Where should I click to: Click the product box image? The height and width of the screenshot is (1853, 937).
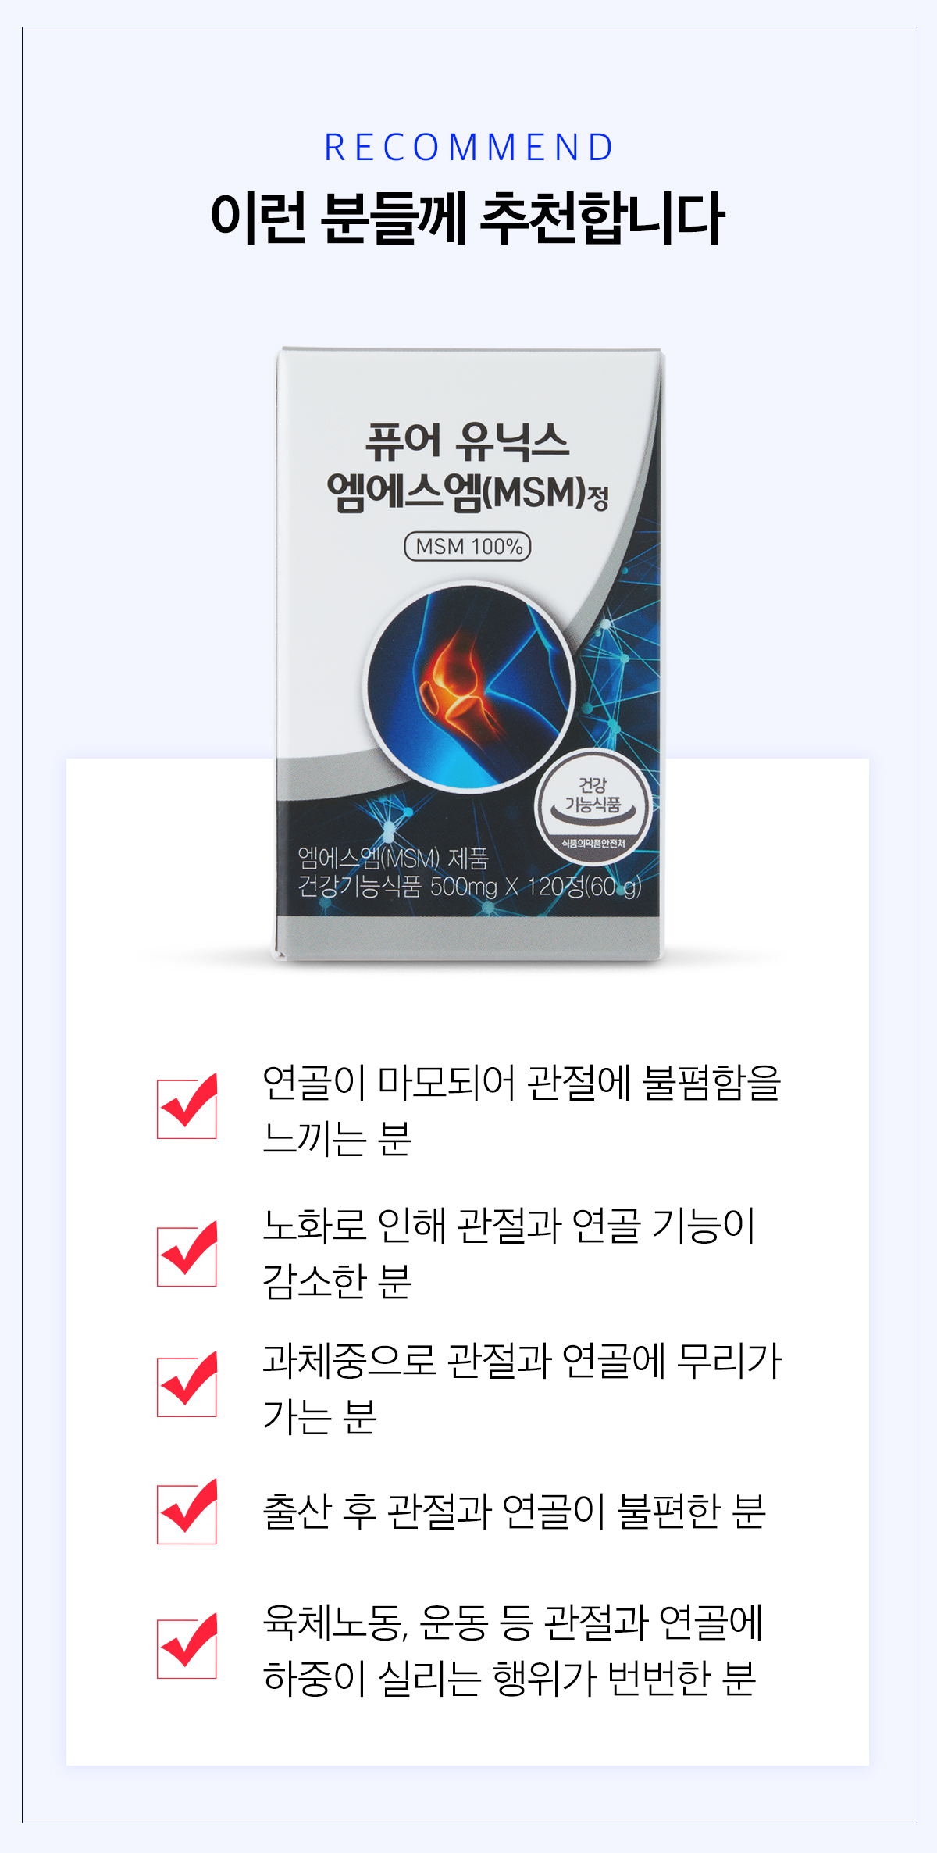(x=468, y=655)
